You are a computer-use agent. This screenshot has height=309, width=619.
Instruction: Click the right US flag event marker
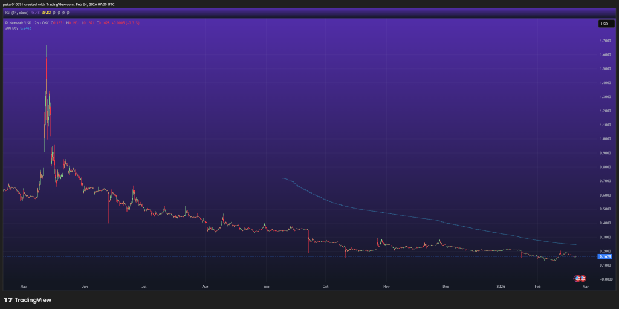click(x=583, y=278)
